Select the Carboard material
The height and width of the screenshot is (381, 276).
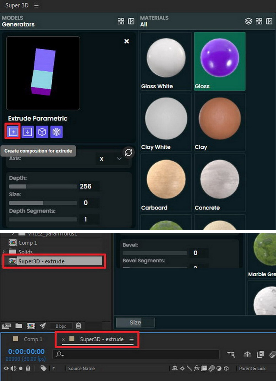[x=166, y=183]
